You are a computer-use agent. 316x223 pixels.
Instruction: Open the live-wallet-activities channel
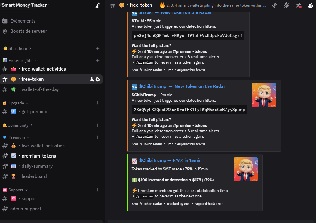(51, 146)
